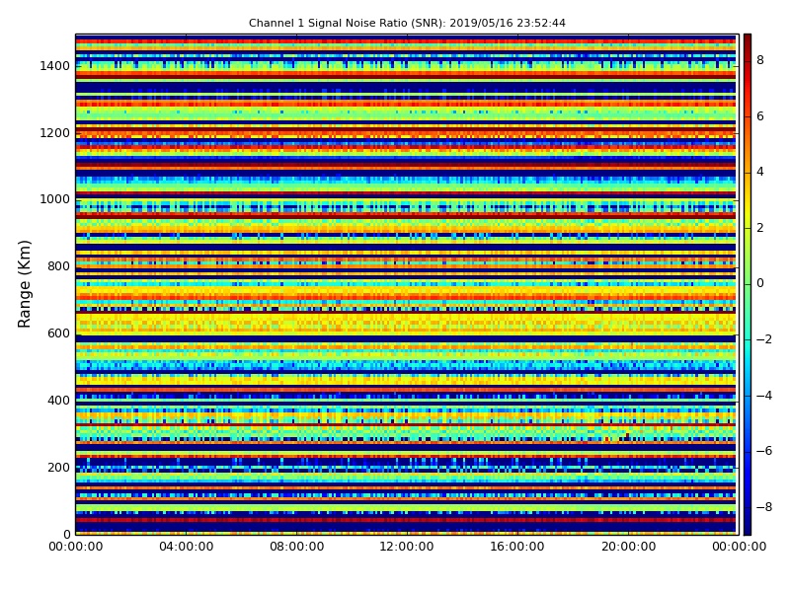Screen dimensions: 790x592
Task: Click the 0 range tick label
Action: click(66, 534)
